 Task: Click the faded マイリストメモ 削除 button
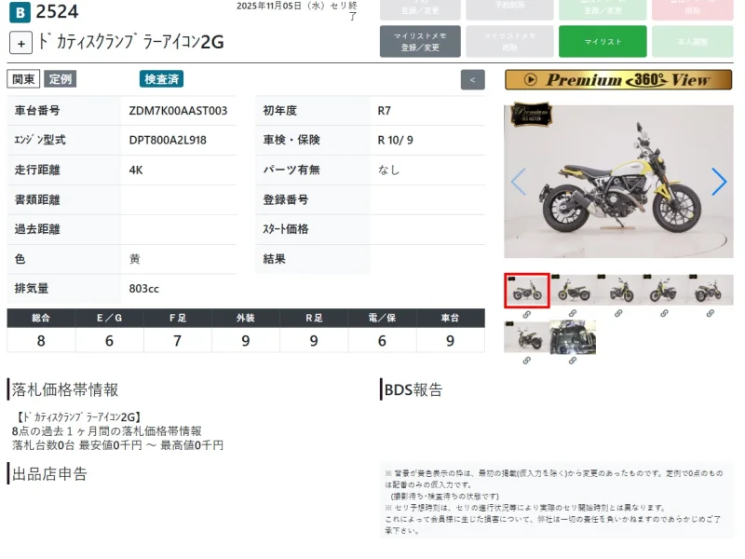[509, 42]
